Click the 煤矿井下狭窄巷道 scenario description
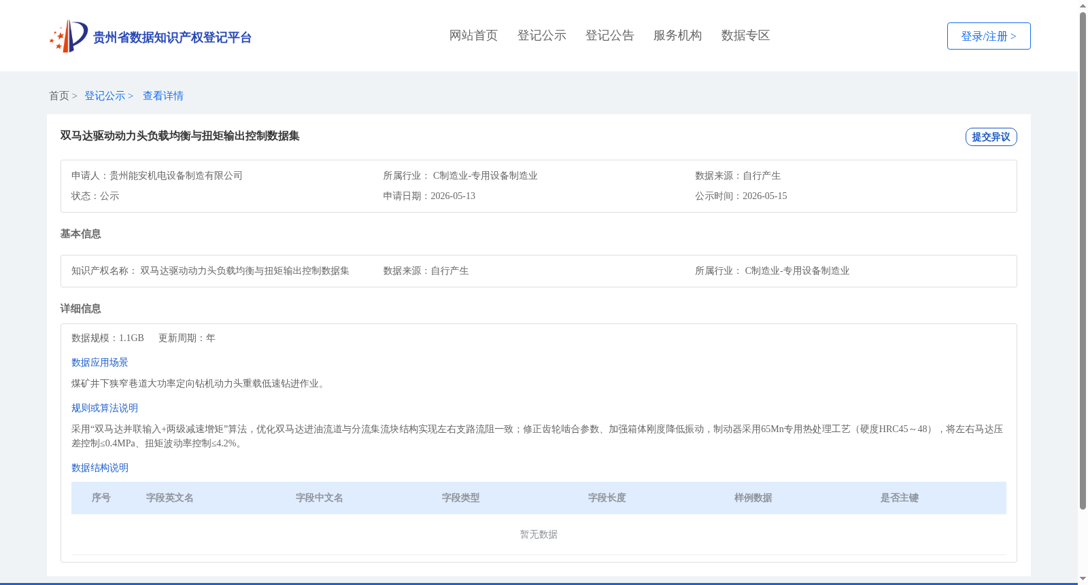Screen dimensions: 1088x585 pos(200,383)
